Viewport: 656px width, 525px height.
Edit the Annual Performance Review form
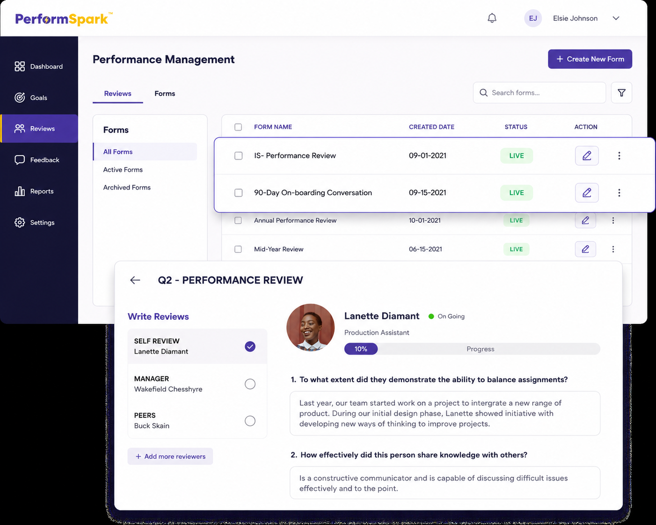pyautogui.click(x=585, y=220)
